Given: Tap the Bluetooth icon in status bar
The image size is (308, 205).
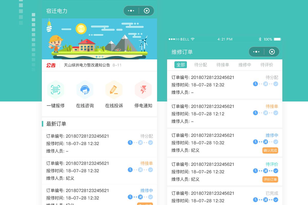Looking at the screenshot, I should [x=260, y=39].
